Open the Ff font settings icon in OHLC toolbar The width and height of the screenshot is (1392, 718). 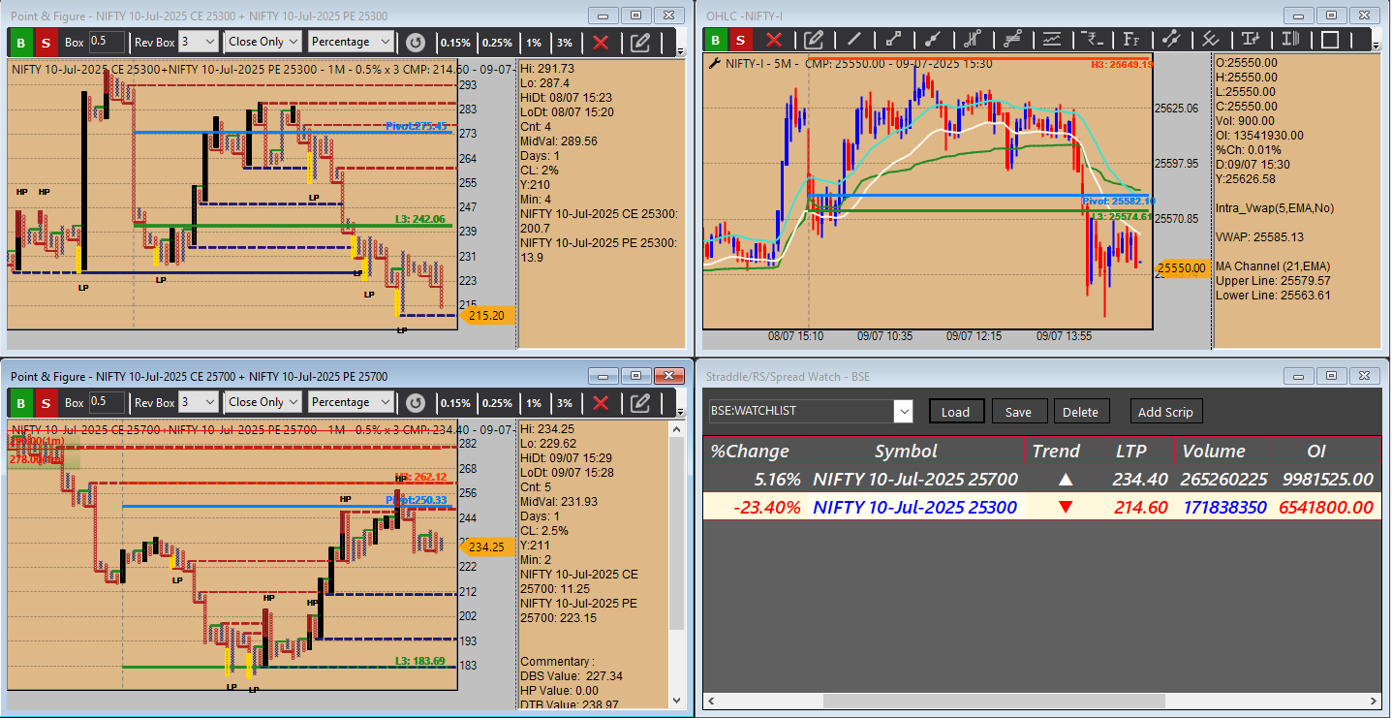tap(1131, 40)
